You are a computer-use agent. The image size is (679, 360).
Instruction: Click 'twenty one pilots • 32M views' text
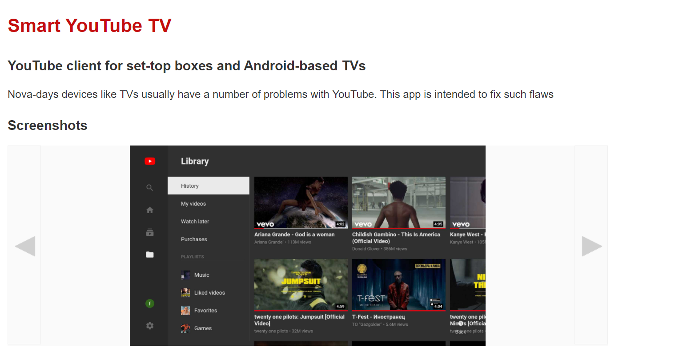click(x=284, y=331)
